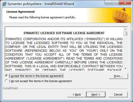Click the license heading 'SYMANTEC LICENSED SOFTWARE LICENSE AGREEMENT'

click(x=64, y=33)
